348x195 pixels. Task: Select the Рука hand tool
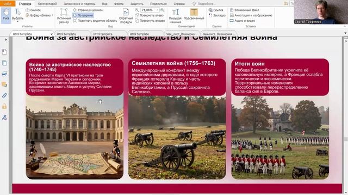click(6, 15)
